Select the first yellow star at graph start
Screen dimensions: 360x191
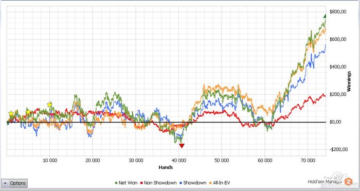11,113
